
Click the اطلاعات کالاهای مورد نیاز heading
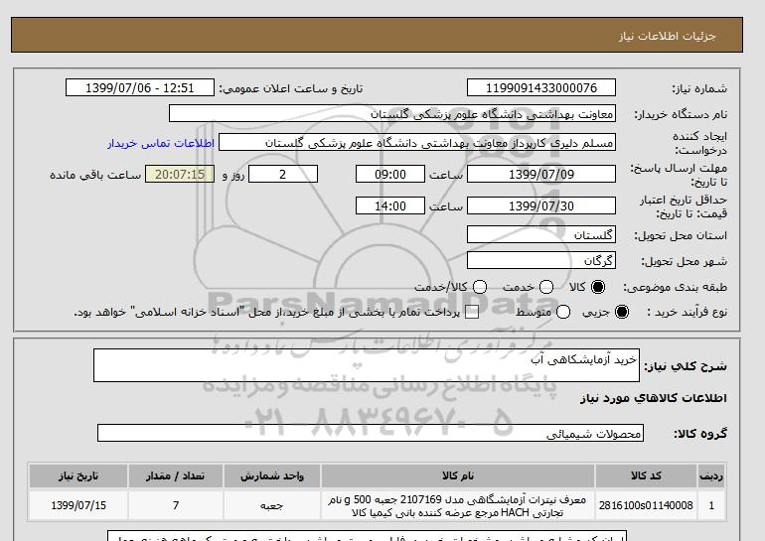pyautogui.click(x=654, y=398)
